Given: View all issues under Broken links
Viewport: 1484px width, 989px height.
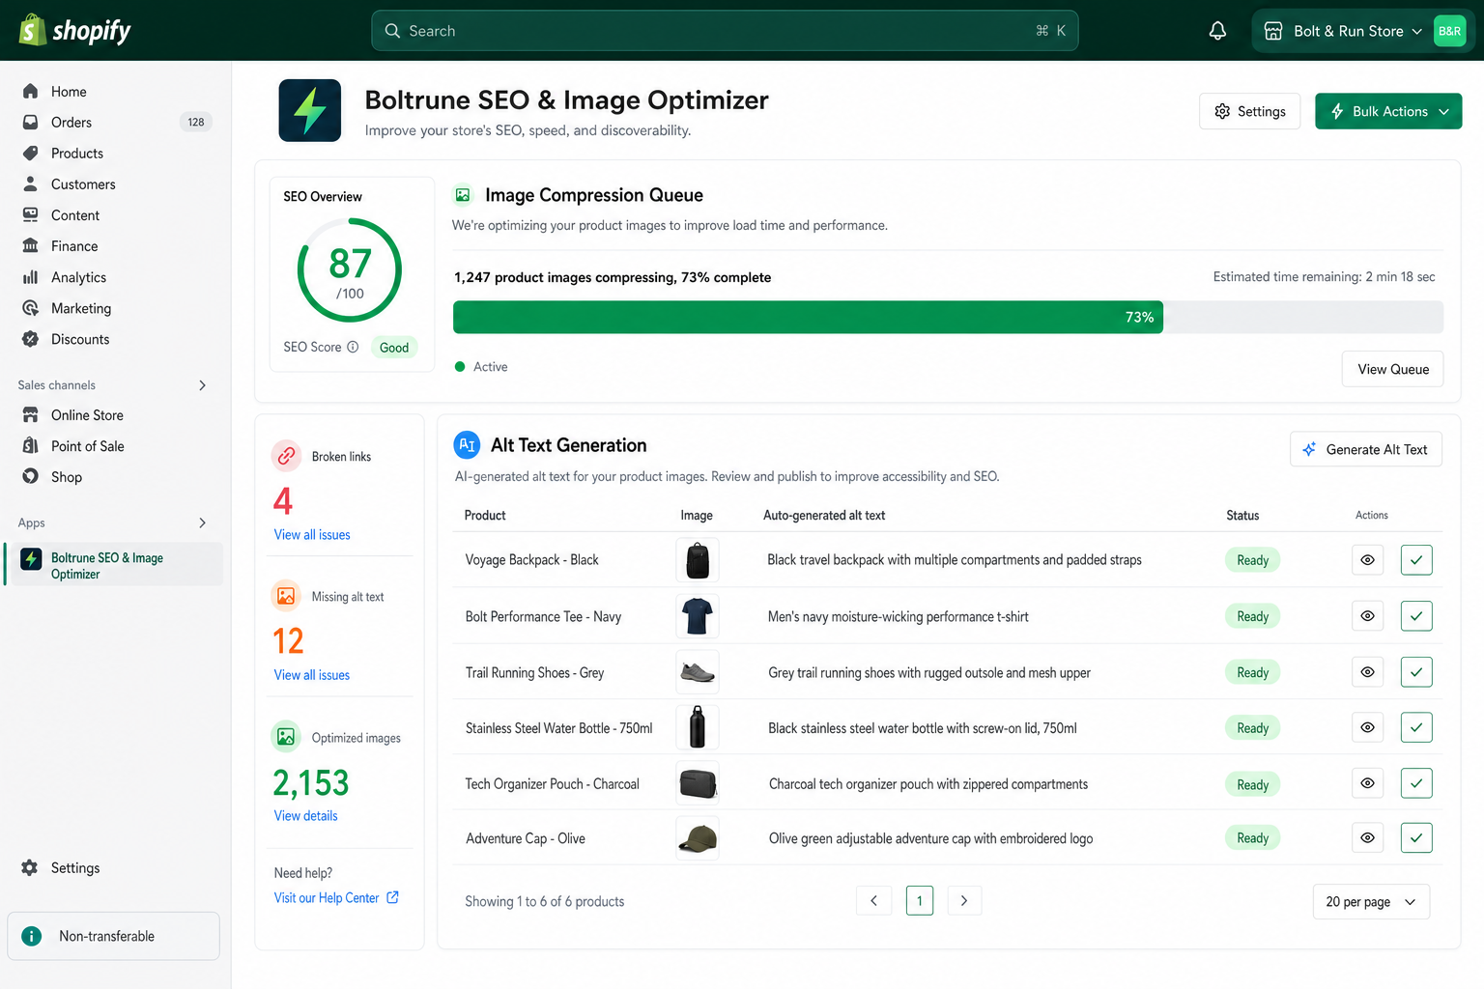Looking at the screenshot, I should [312, 535].
